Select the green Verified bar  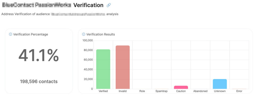point(103,69)
